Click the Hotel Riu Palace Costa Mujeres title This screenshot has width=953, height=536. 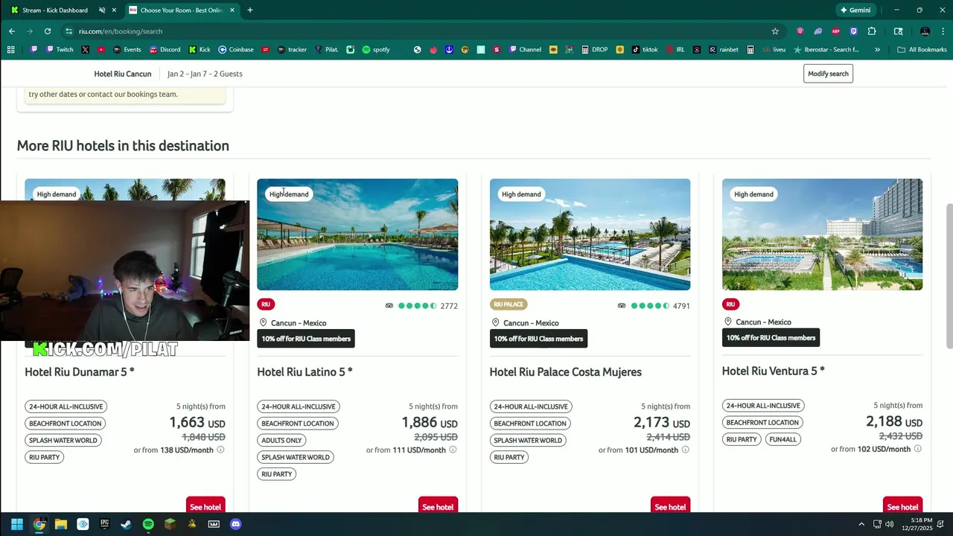(x=565, y=372)
